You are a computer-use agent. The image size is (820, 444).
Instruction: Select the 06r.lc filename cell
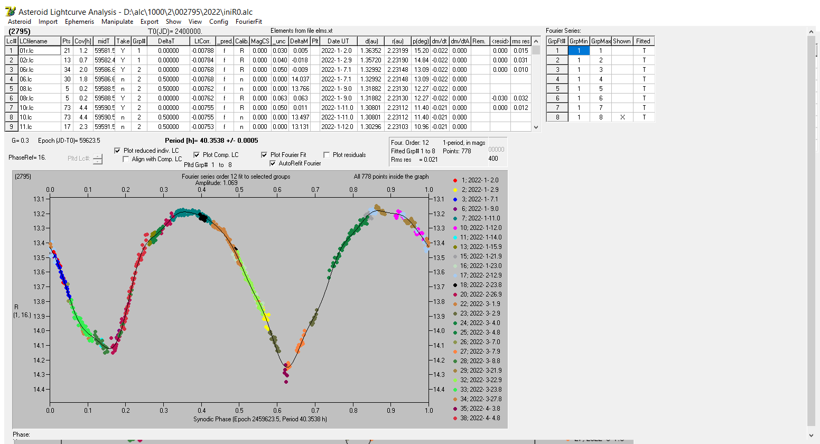pos(39,70)
